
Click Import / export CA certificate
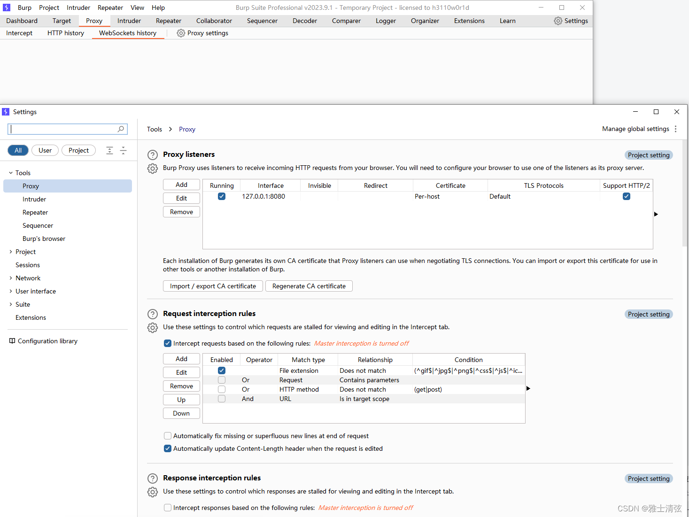[213, 286]
